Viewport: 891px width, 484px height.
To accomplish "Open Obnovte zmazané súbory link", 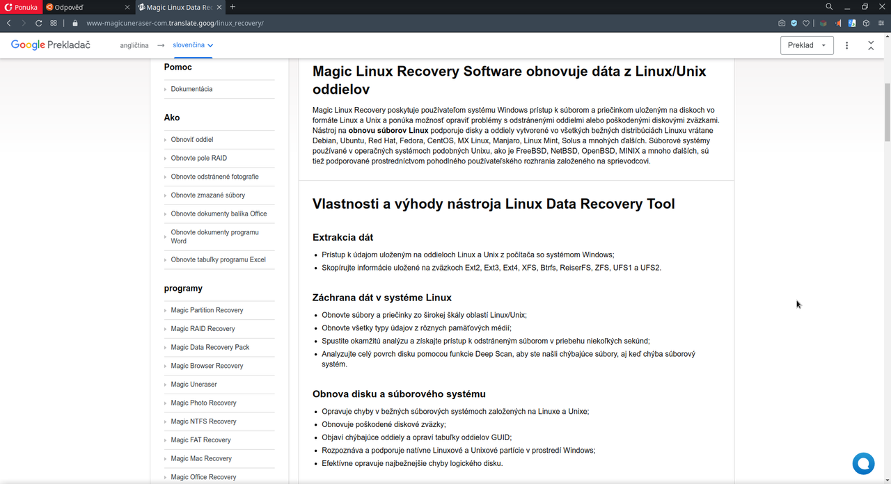I will [x=208, y=195].
